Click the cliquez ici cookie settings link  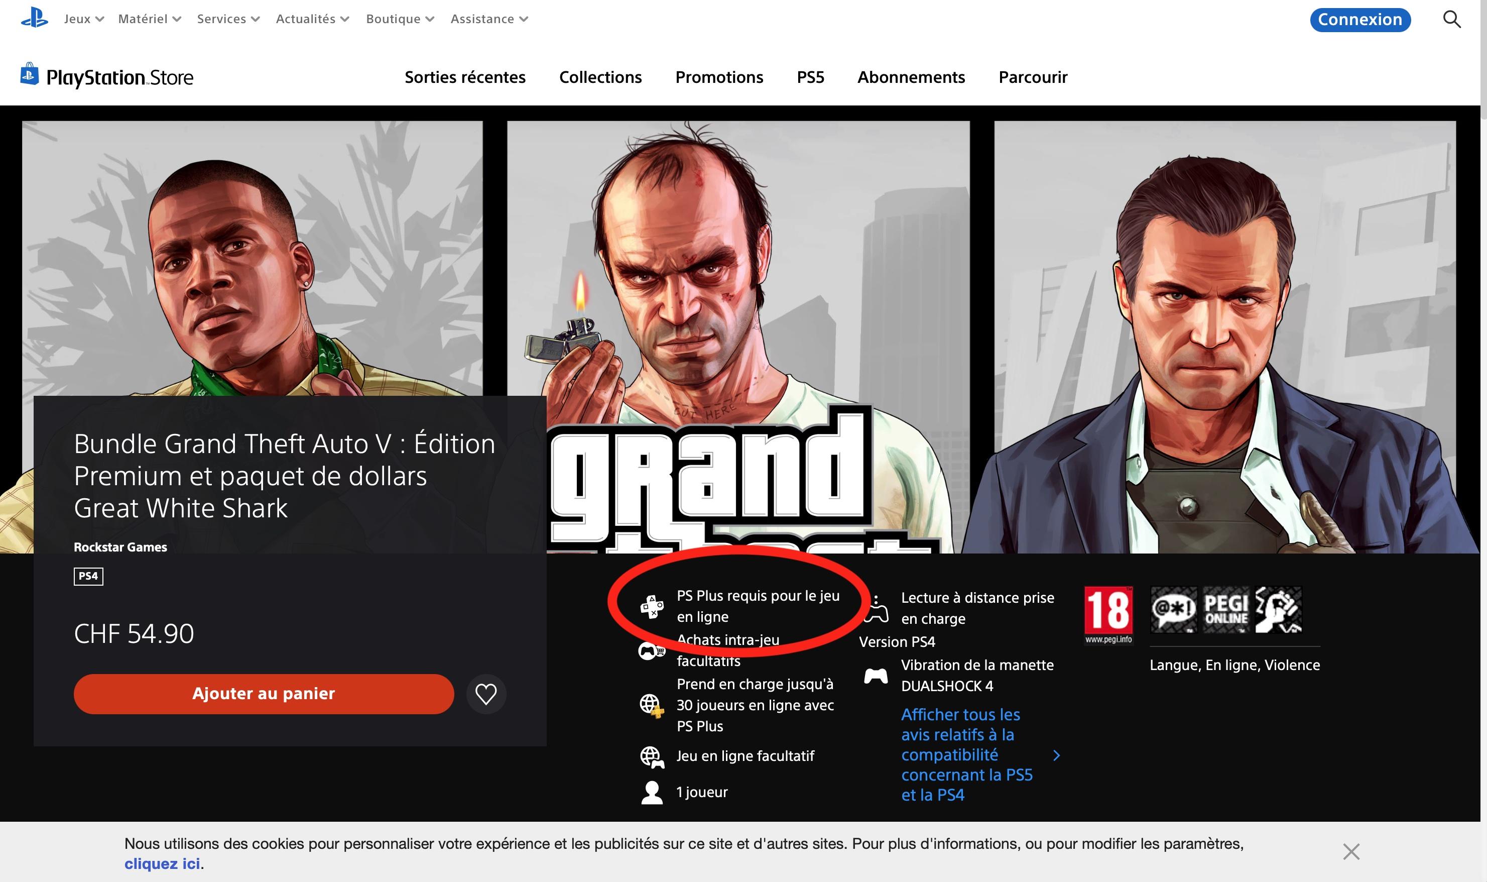[x=162, y=863]
